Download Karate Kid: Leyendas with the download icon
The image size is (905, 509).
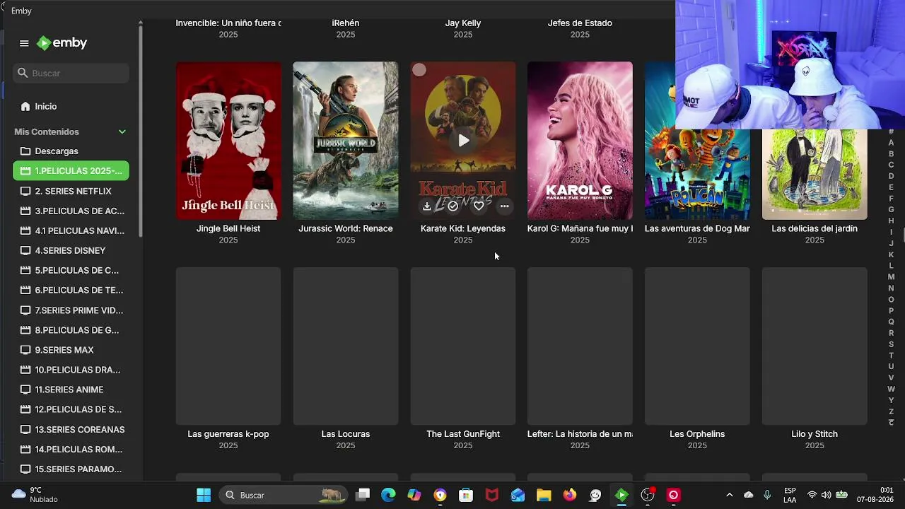coord(427,206)
